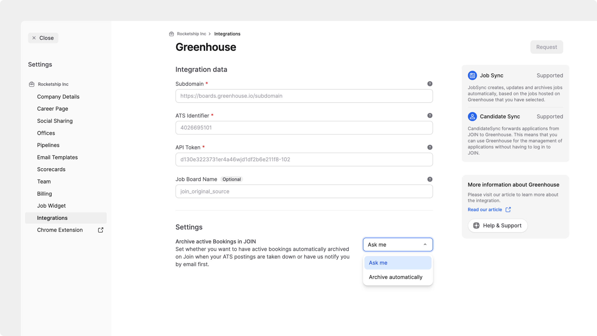
Task: Click the Candidate Sync person icon
Action: (472, 116)
